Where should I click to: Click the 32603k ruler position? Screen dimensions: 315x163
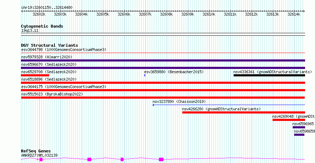click(x=61, y=14)
